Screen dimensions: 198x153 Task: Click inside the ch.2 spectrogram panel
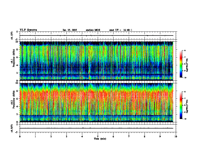(x=96, y=102)
